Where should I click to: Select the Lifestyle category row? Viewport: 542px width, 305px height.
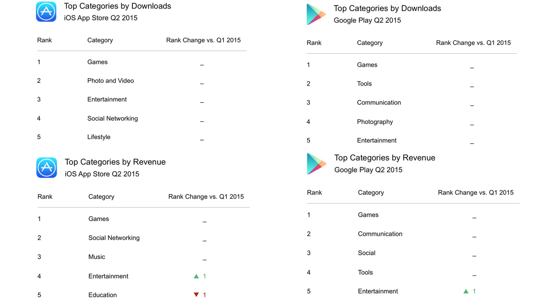tap(99, 137)
